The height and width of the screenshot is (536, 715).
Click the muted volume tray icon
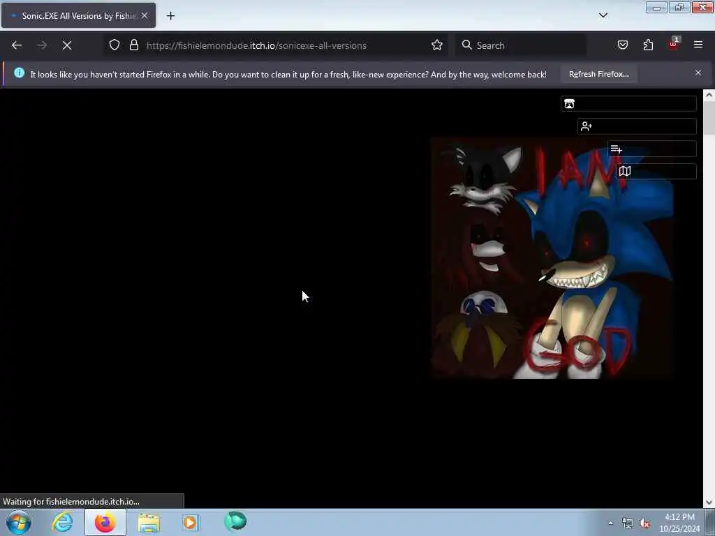pyautogui.click(x=644, y=523)
